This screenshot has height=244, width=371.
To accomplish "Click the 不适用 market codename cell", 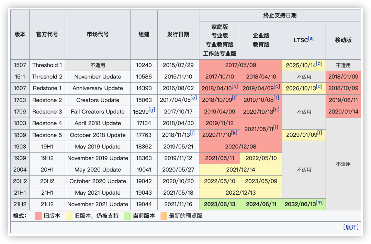I will pos(98,65).
